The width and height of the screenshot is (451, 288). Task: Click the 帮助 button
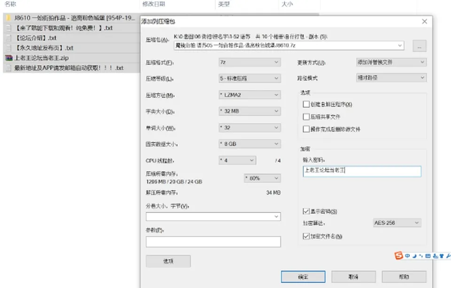pyautogui.click(x=404, y=277)
